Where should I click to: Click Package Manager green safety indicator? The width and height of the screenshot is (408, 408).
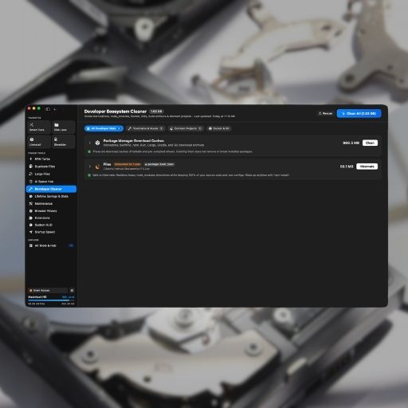(89, 151)
